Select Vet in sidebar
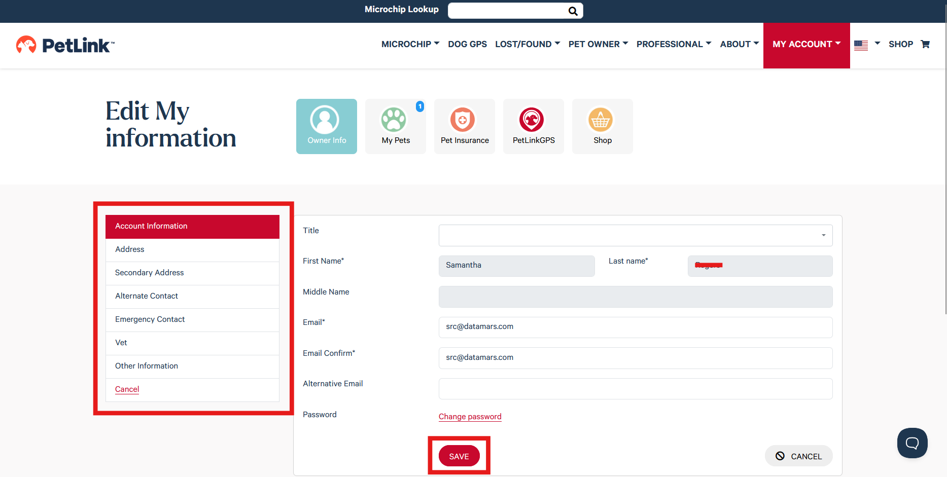The height and width of the screenshot is (477, 947). (x=192, y=343)
